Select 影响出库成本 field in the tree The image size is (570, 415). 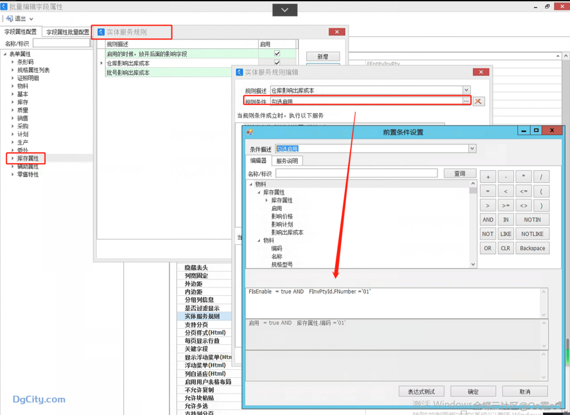pyautogui.click(x=287, y=233)
